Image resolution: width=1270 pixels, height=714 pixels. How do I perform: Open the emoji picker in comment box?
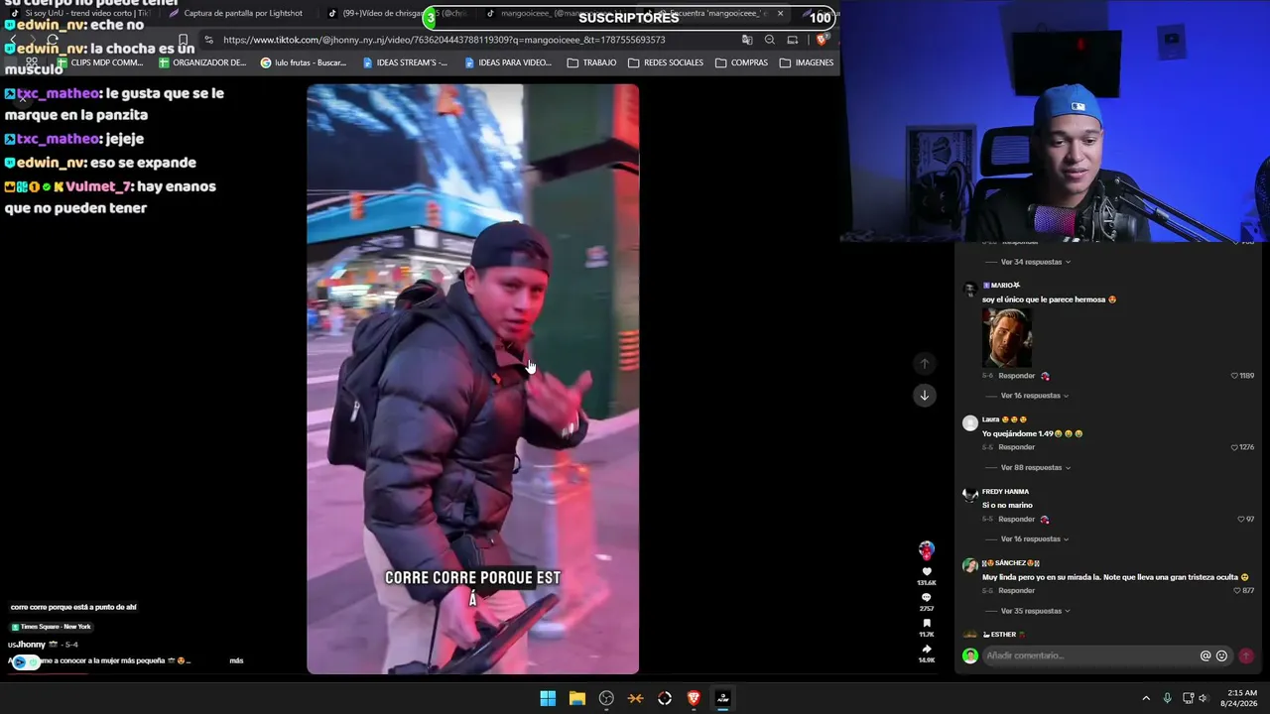point(1221,655)
